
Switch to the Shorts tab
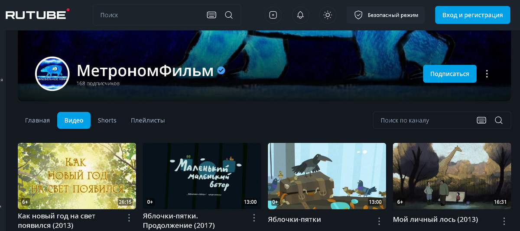point(107,120)
